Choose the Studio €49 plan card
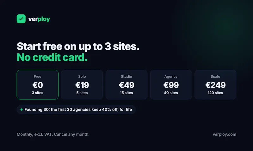Image resolution: width=253 pixels, height=151 pixels. click(x=126, y=84)
